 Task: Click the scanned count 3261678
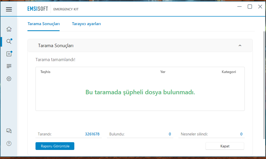point(92,134)
